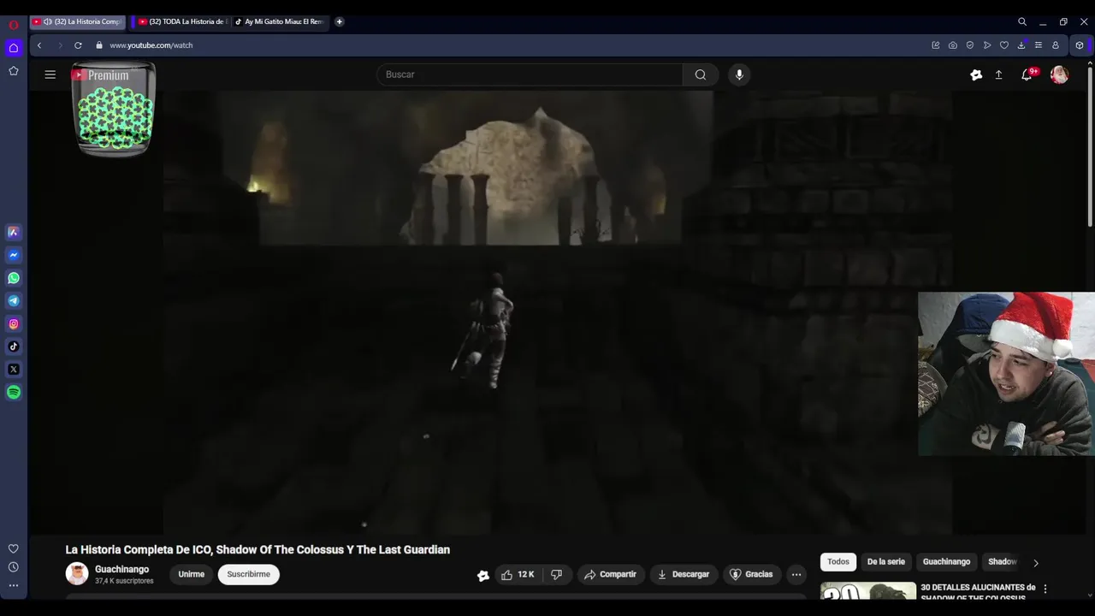Go back with the browser back arrow

coord(39,45)
